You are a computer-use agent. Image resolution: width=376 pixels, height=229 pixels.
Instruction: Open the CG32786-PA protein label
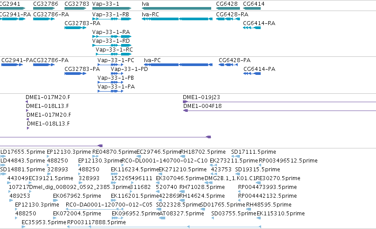pos(51,60)
